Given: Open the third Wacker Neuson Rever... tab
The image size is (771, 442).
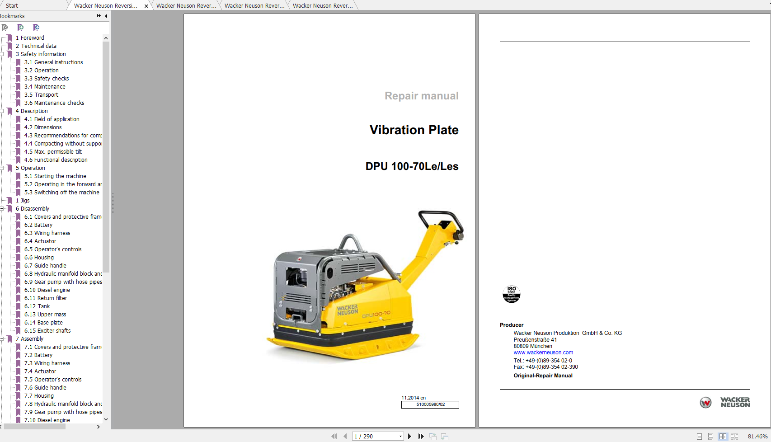Looking at the screenshot, I should (254, 5).
